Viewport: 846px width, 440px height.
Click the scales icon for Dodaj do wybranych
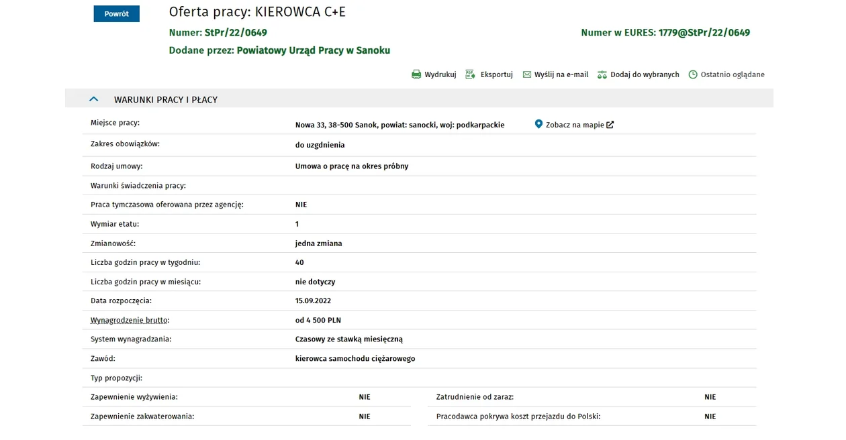pyautogui.click(x=602, y=74)
